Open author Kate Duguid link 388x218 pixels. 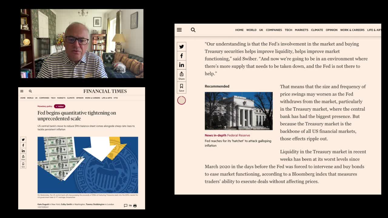pos(43,204)
